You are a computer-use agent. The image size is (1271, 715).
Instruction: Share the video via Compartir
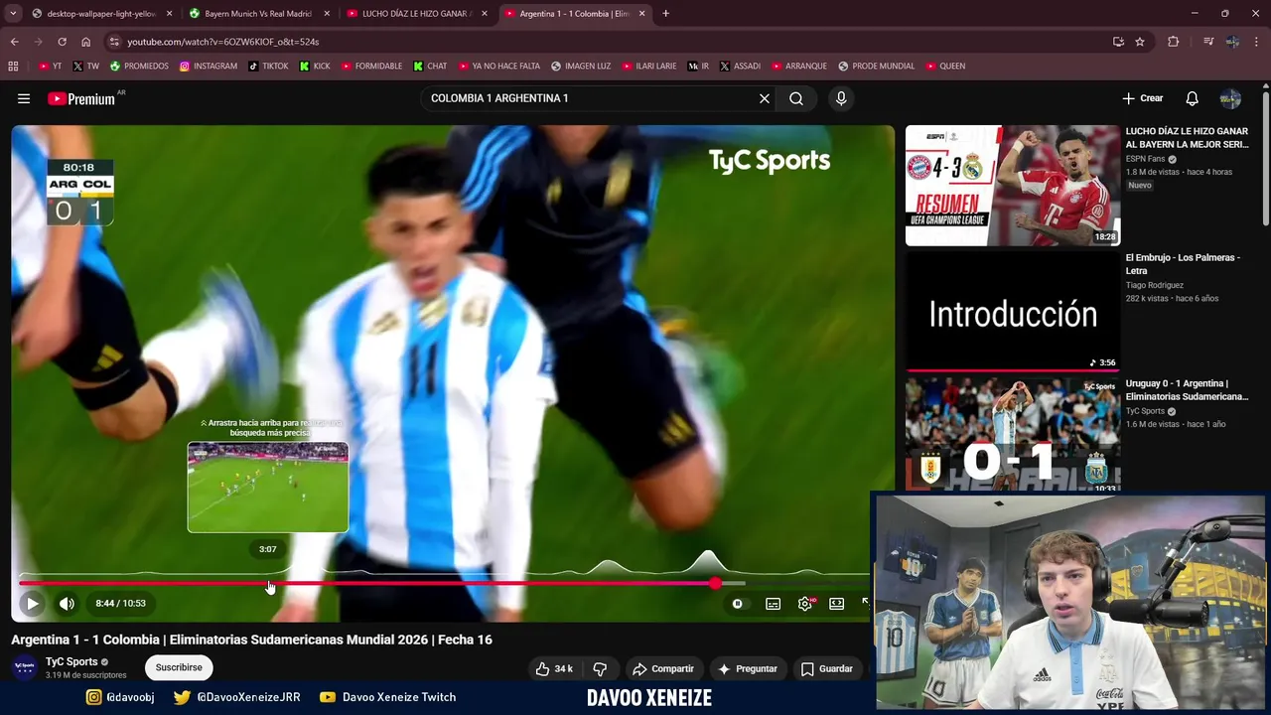(663, 668)
